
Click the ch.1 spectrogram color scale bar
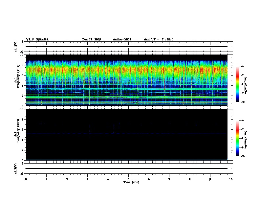click(x=238, y=84)
